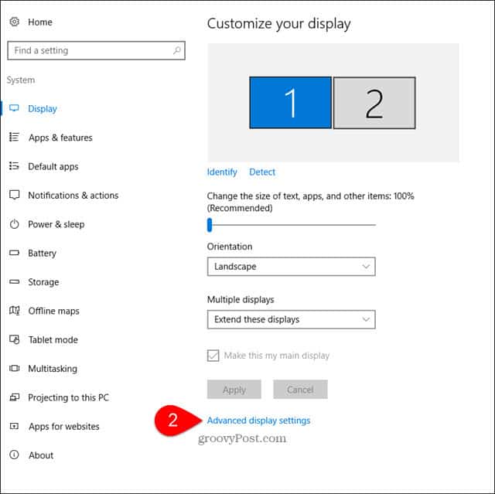Click the Apps for websites icon
This screenshot has height=494, width=495.
(x=14, y=426)
